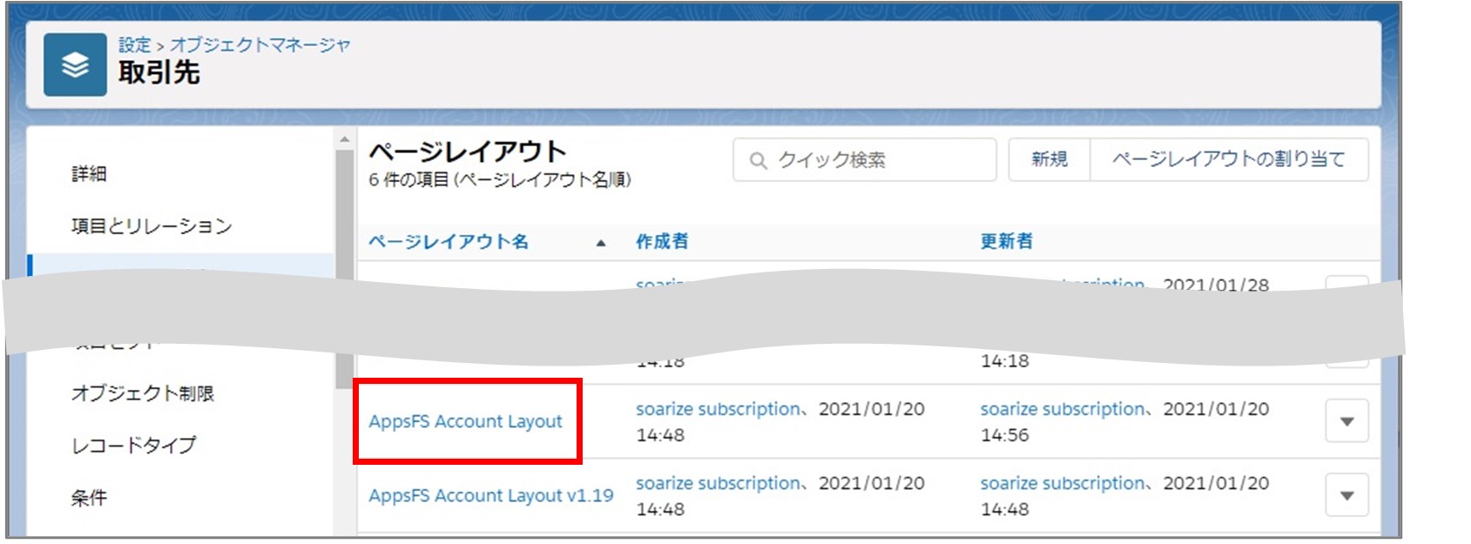Open the AppsFS Account Layout v1.19 link
The height and width of the screenshot is (544, 1471).
pyautogui.click(x=491, y=495)
